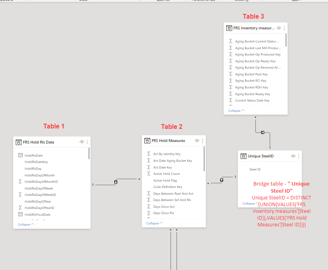Screen dimensions: 328x270
Task: Click the sigma icon beside Act By Identity Key
Action: click(149, 154)
